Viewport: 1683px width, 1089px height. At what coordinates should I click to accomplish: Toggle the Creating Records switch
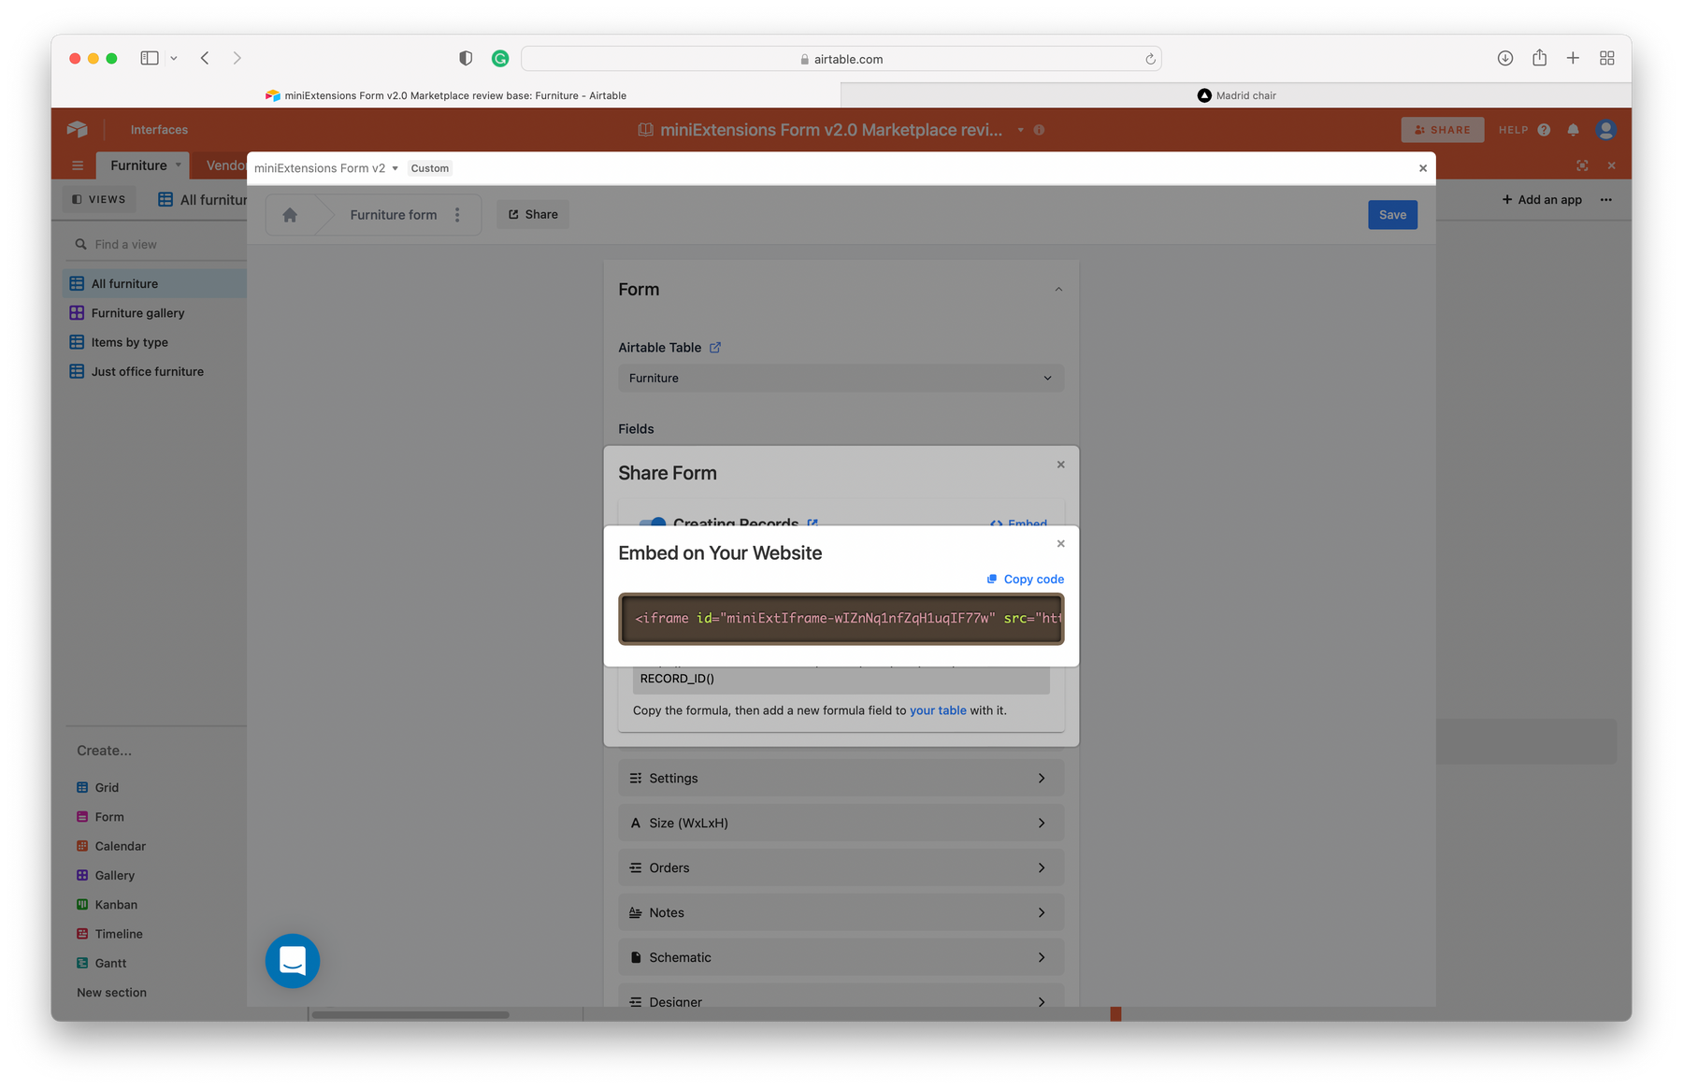coord(653,523)
